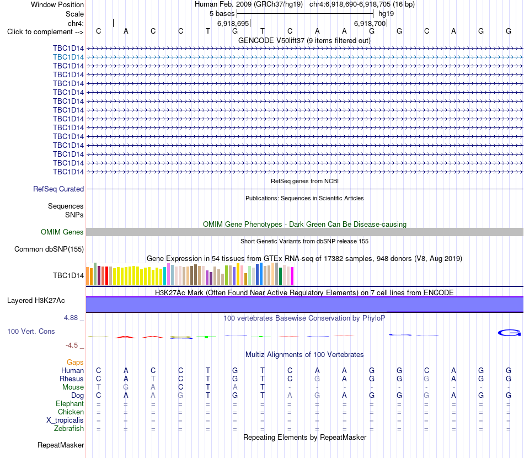Click the Human Feb. 2009 (GRCh37/hg19) title
Image resolution: width=524 pixels, height=458 pixels.
coord(249,4)
